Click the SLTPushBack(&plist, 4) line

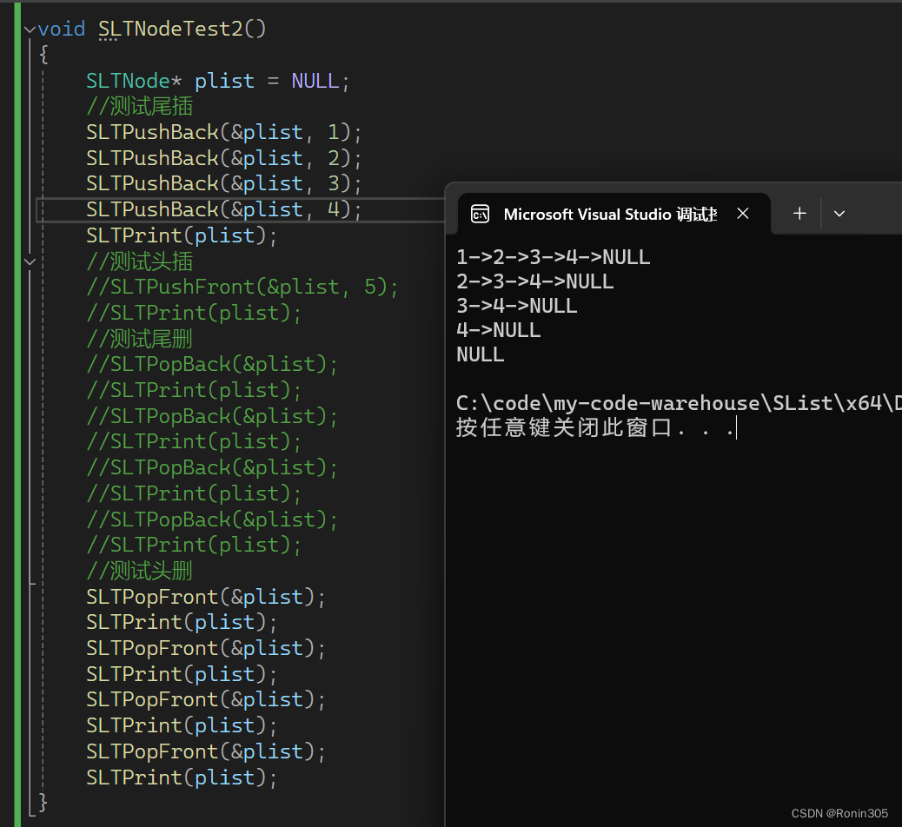(x=222, y=210)
